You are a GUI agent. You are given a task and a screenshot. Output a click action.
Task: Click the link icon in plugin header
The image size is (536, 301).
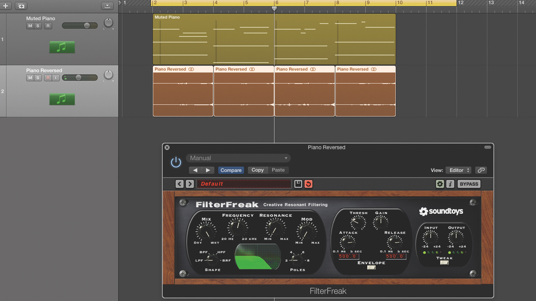point(481,170)
